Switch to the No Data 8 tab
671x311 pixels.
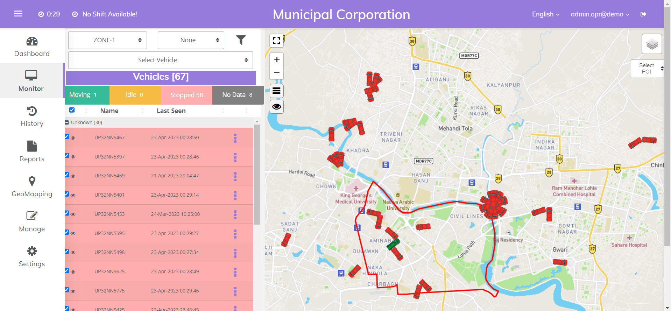pyautogui.click(x=238, y=95)
